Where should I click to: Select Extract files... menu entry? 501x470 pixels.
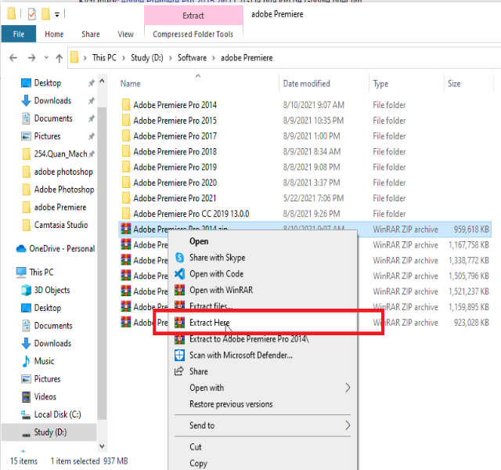coord(262,306)
